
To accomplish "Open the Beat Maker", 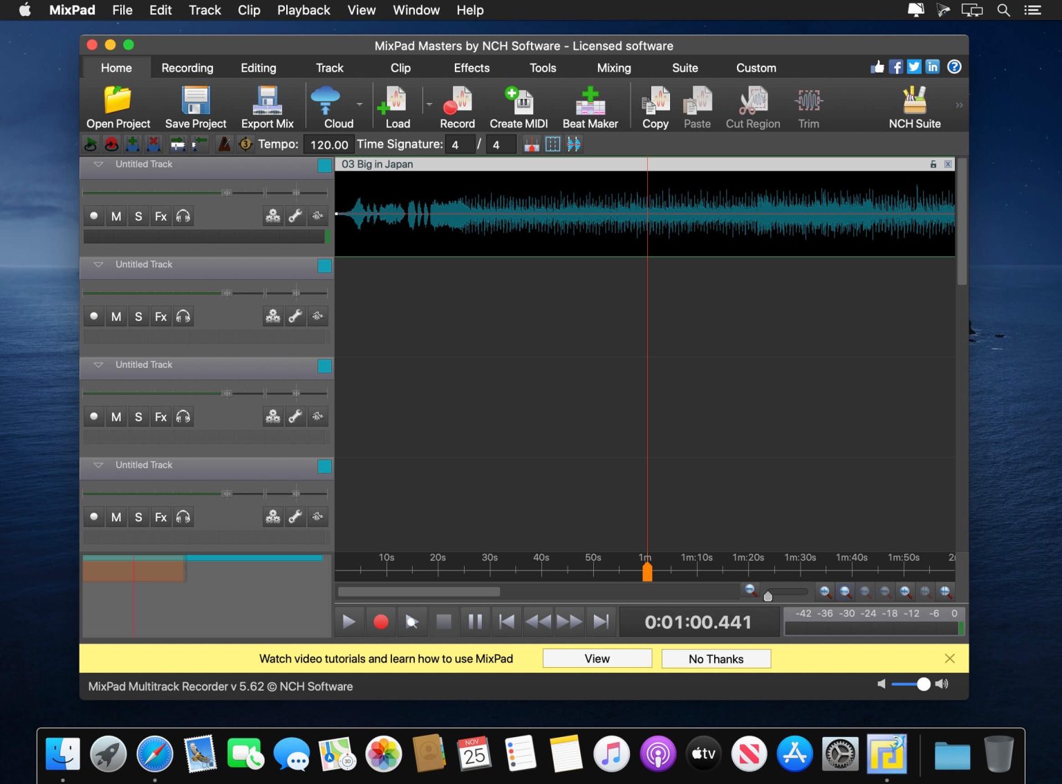I will coord(590,106).
